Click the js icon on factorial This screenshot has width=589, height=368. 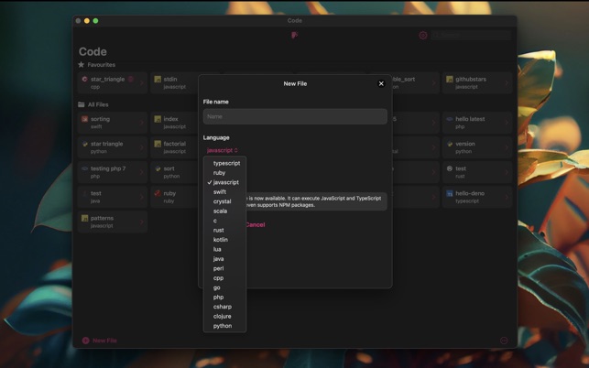(158, 144)
